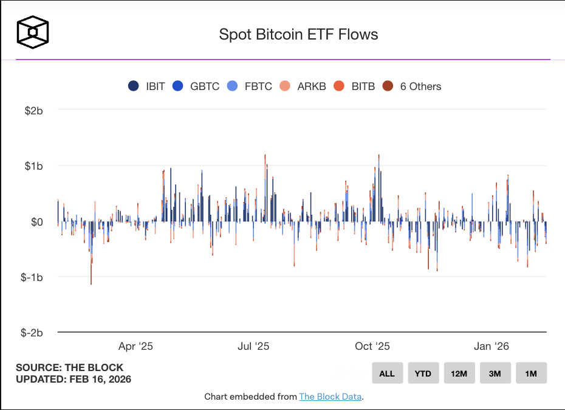
Task: Hide the 6 Others legend label
Action: 420,86
